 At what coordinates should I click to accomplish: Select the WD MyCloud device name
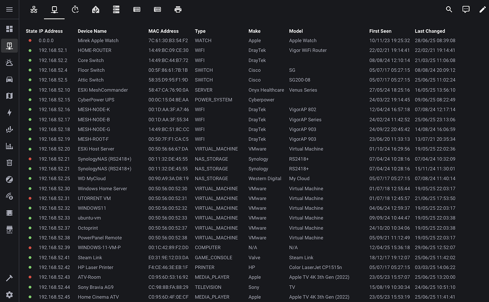click(91, 178)
